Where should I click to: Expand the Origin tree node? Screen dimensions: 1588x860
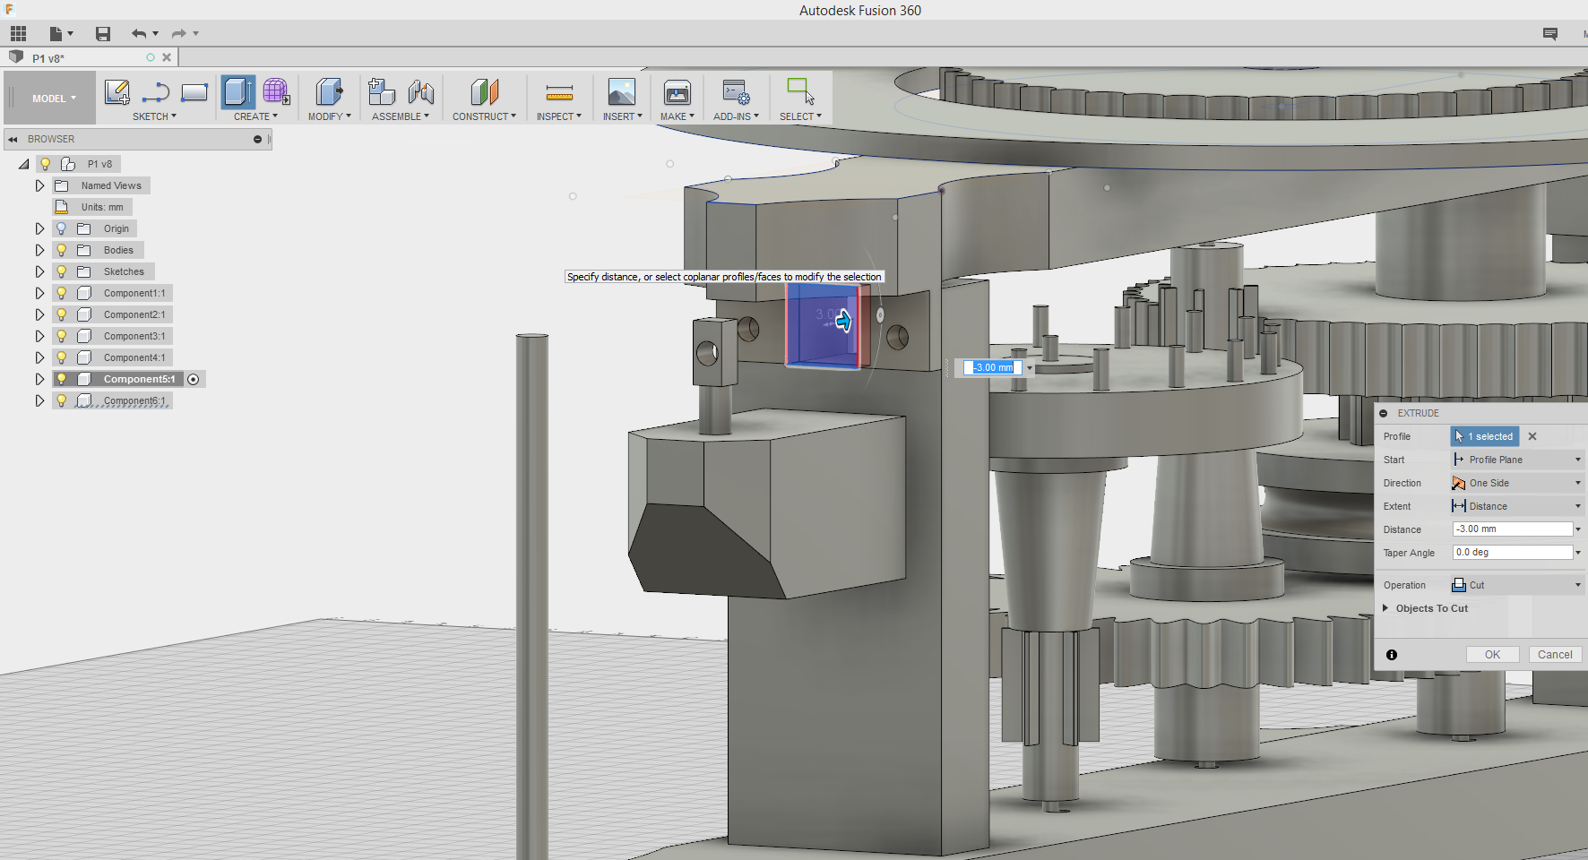coord(39,228)
